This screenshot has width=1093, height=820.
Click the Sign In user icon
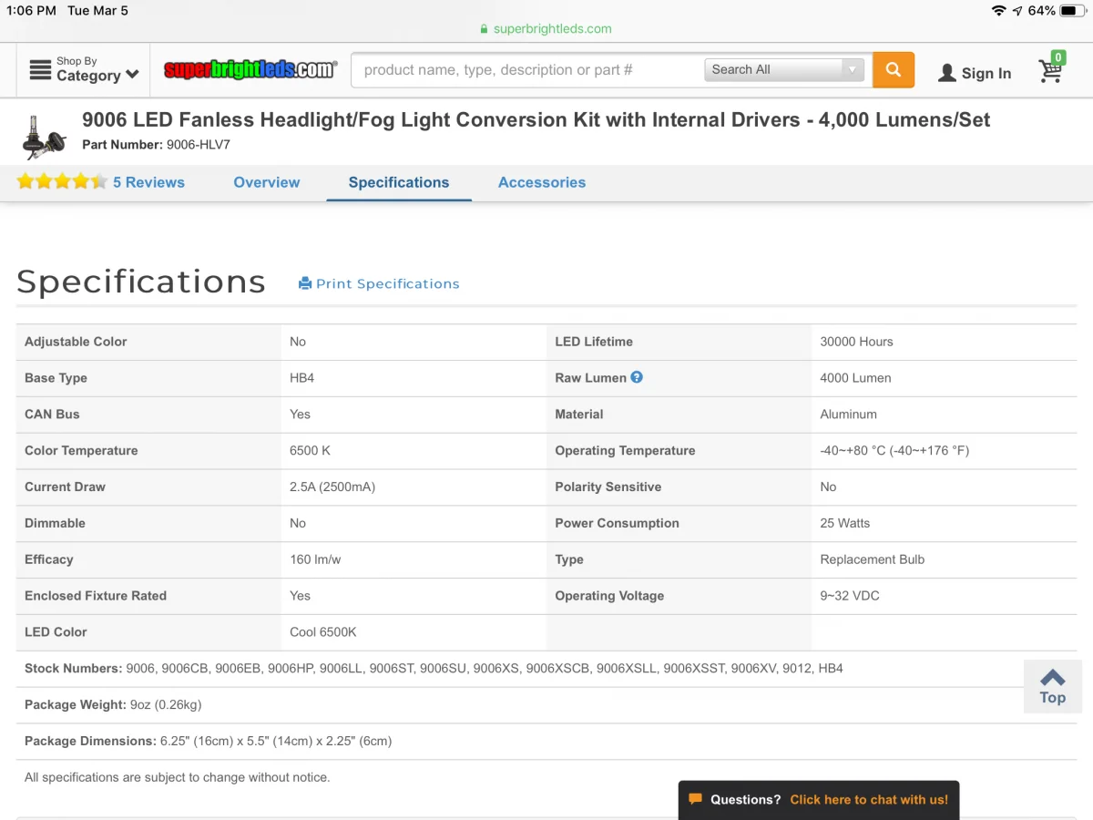pos(947,73)
